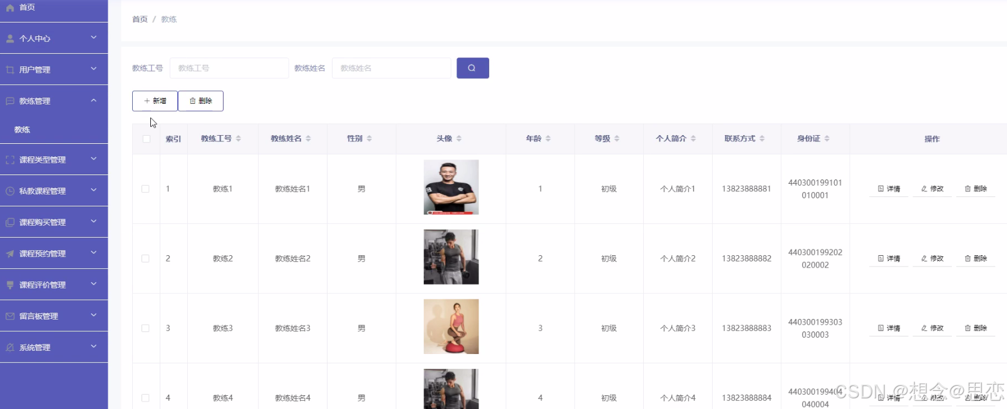Expand 课程预约管理 menu chevron
This screenshot has height=409, width=1007.
pos(93,253)
